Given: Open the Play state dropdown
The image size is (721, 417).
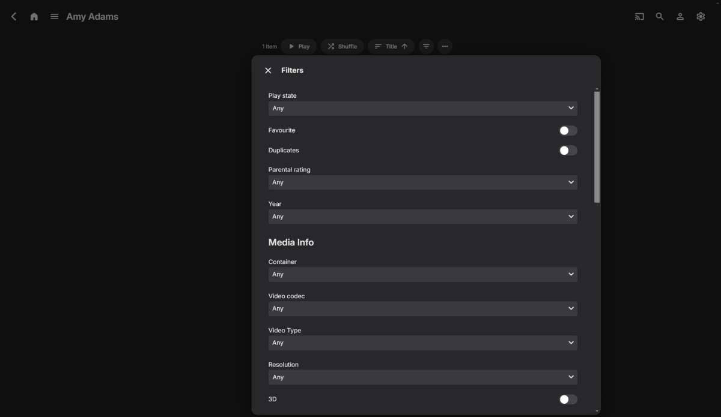Looking at the screenshot, I should pyautogui.click(x=422, y=108).
